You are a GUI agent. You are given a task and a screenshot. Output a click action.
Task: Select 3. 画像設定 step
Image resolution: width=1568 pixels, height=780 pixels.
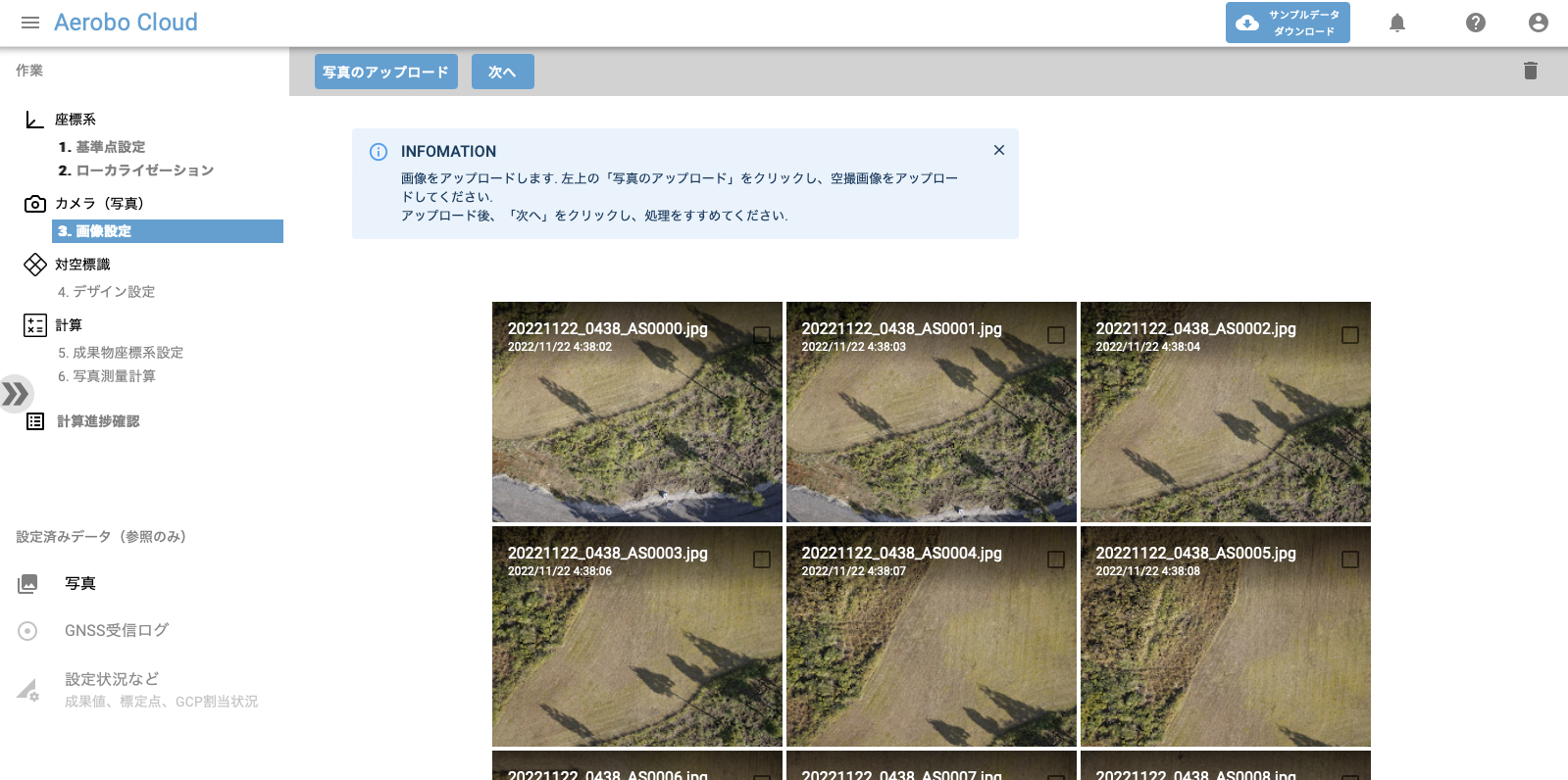point(168,231)
